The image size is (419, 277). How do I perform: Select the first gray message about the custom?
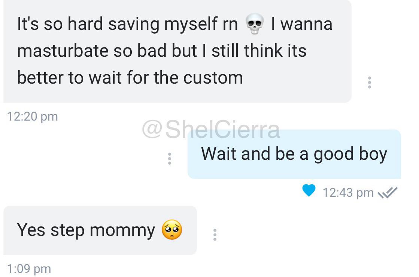[177, 51]
